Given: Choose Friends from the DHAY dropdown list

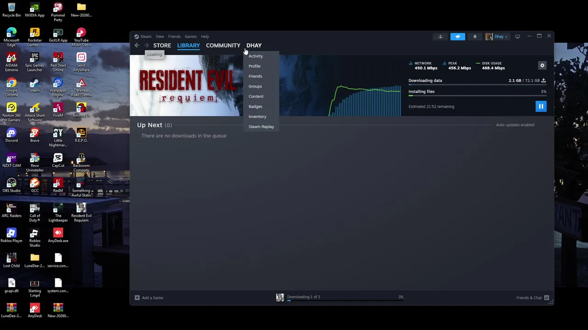Looking at the screenshot, I should 255,76.
